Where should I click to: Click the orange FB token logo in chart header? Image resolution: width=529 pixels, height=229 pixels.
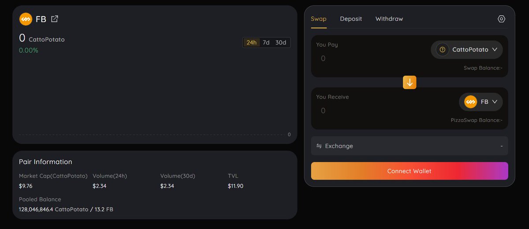pos(26,19)
